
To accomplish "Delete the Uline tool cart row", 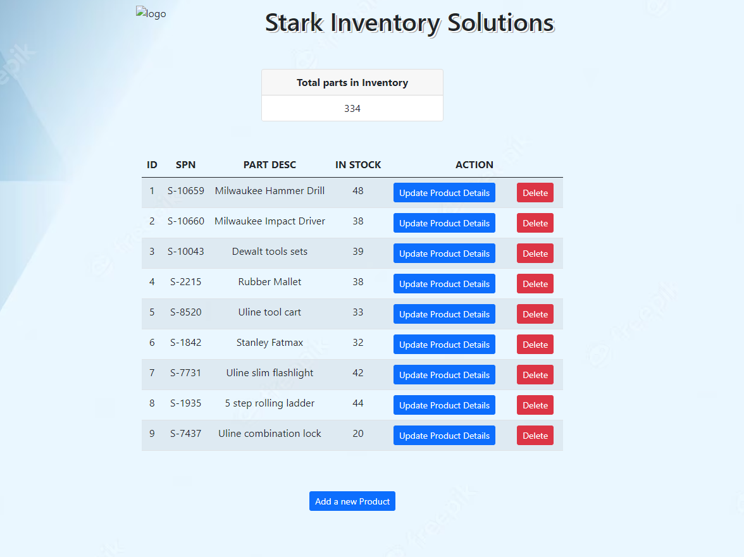I will tap(535, 314).
